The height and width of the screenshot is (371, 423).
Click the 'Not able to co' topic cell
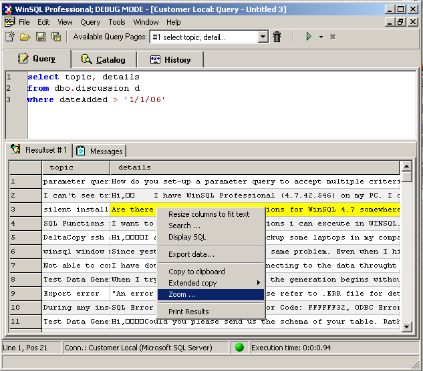pos(76,266)
